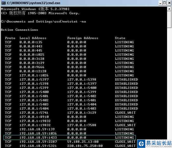Click foreign address 127.0.0.1:5398
Screen dimensions: 172x148
82,80
